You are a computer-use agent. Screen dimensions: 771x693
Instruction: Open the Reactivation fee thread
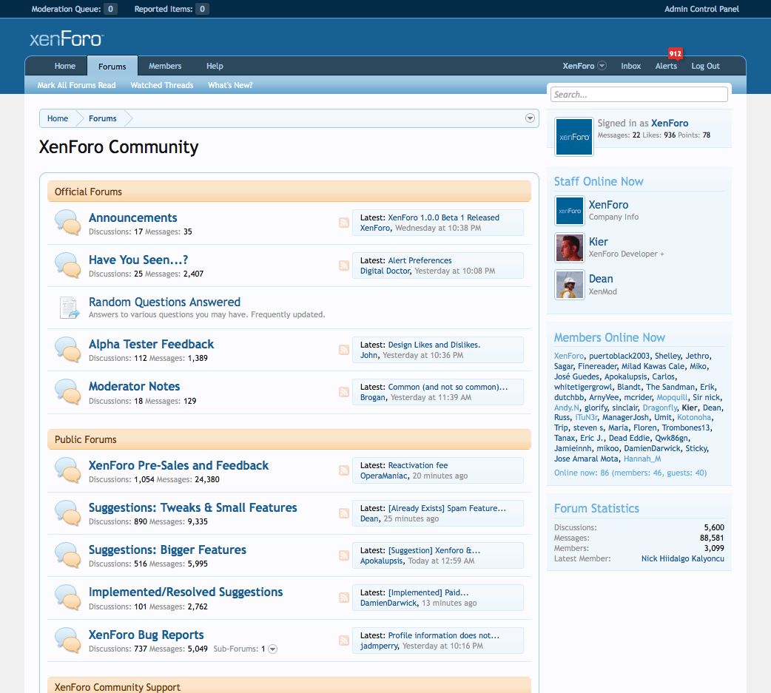point(417,465)
